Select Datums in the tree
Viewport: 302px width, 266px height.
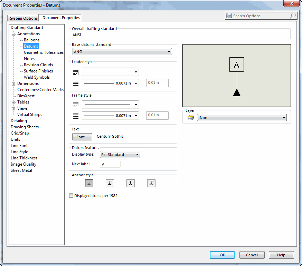click(31, 46)
